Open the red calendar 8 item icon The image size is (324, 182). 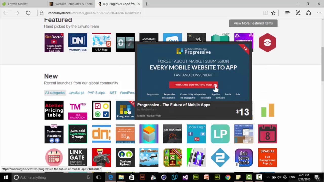pos(268,134)
